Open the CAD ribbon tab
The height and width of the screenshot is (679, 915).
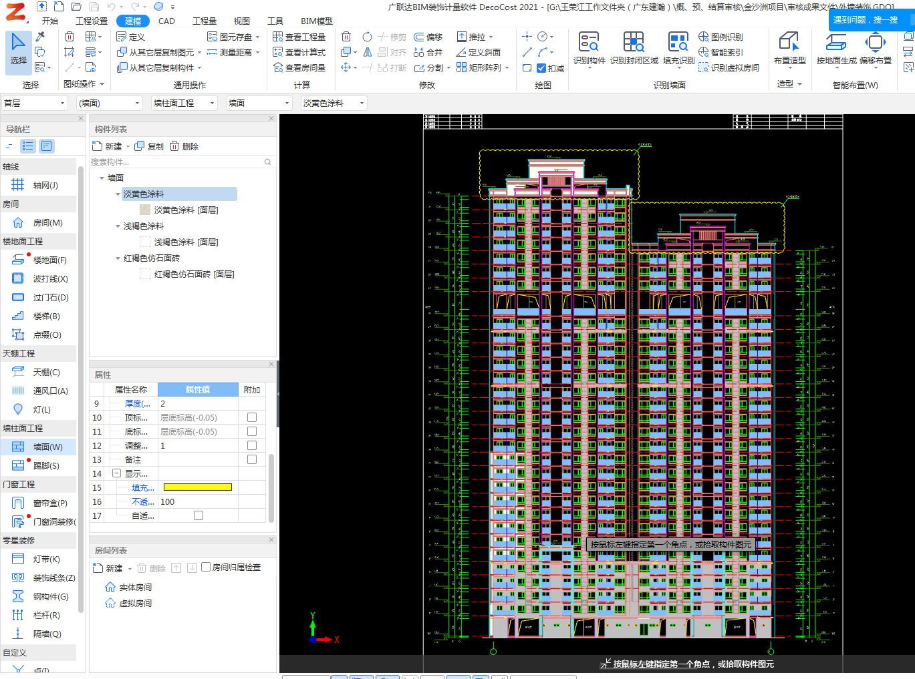166,21
